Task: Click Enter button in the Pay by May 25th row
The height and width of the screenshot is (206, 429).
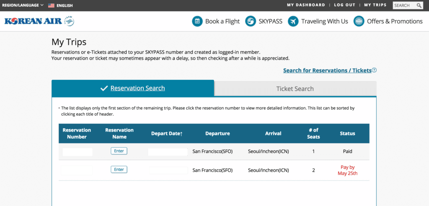Action: coord(119,170)
